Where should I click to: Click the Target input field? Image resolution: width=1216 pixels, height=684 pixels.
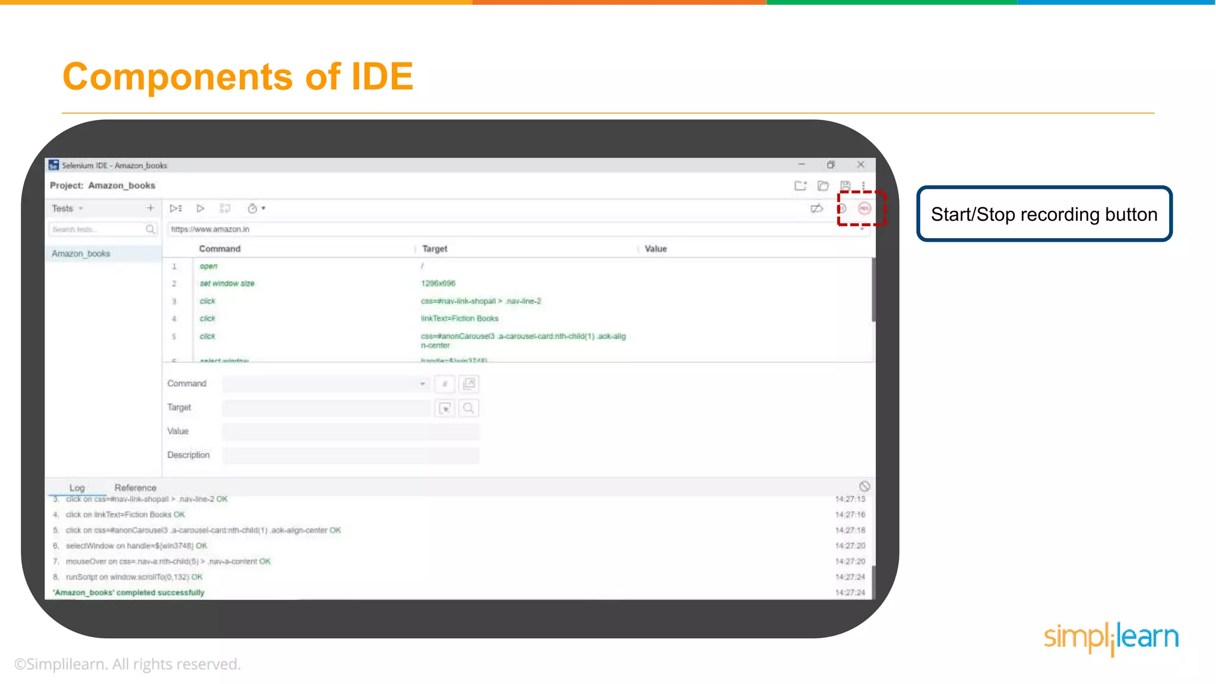point(327,408)
